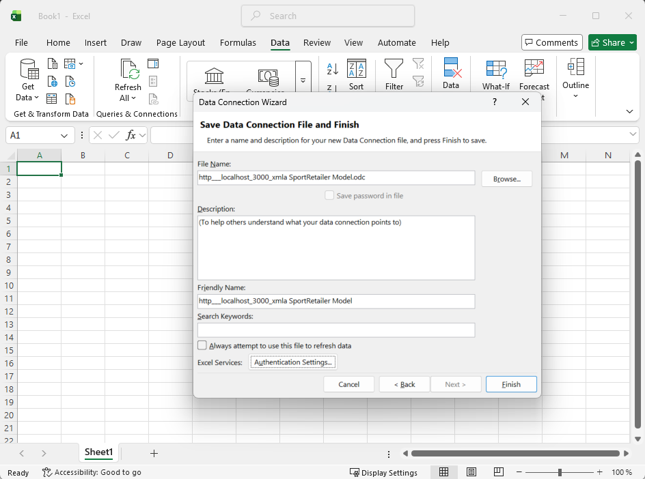Image resolution: width=645 pixels, height=479 pixels.
Task: Expand the Data Types gallery
Action: tap(303, 81)
